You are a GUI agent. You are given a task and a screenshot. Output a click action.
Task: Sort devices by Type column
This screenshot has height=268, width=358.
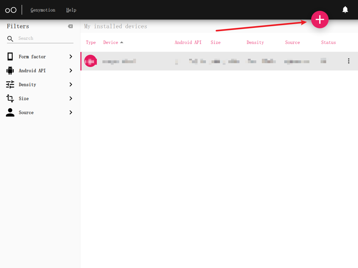tap(91, 42)
